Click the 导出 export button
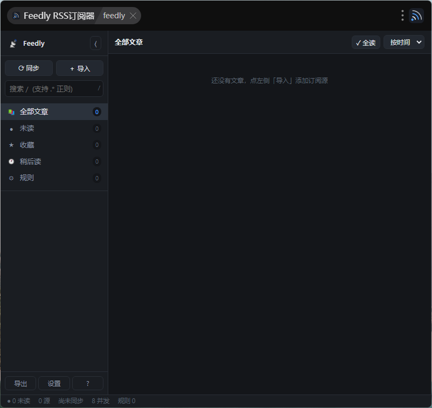 (20, 383)
